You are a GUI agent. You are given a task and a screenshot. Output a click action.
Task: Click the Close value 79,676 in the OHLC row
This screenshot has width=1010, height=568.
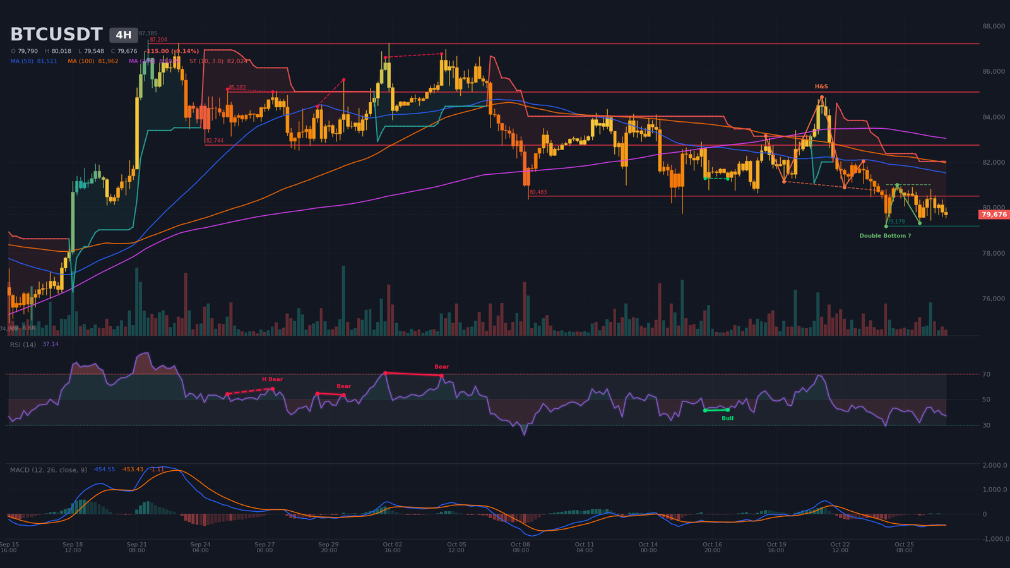tap(127, 51)
